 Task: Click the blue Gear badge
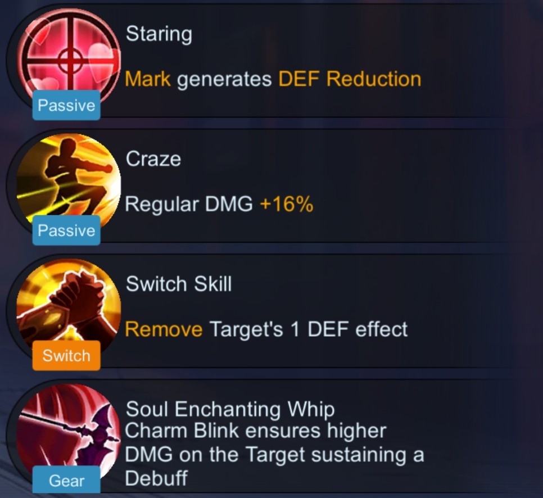click(66, 481)
